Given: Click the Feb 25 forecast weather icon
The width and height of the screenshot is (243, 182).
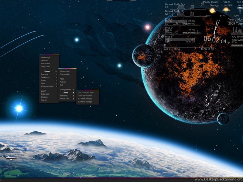Looking at the screenshot, I should coord(226,10).
